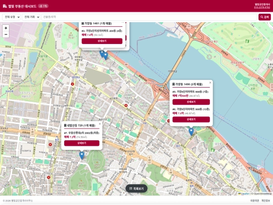This screenshot has height=205, width=273.
Task: Click the 목록보기 list view button
Action: tap(136, 189)
